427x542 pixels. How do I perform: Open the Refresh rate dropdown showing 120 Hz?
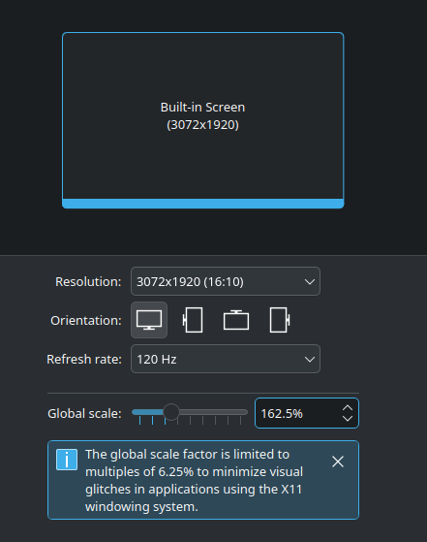coord(226,359)
